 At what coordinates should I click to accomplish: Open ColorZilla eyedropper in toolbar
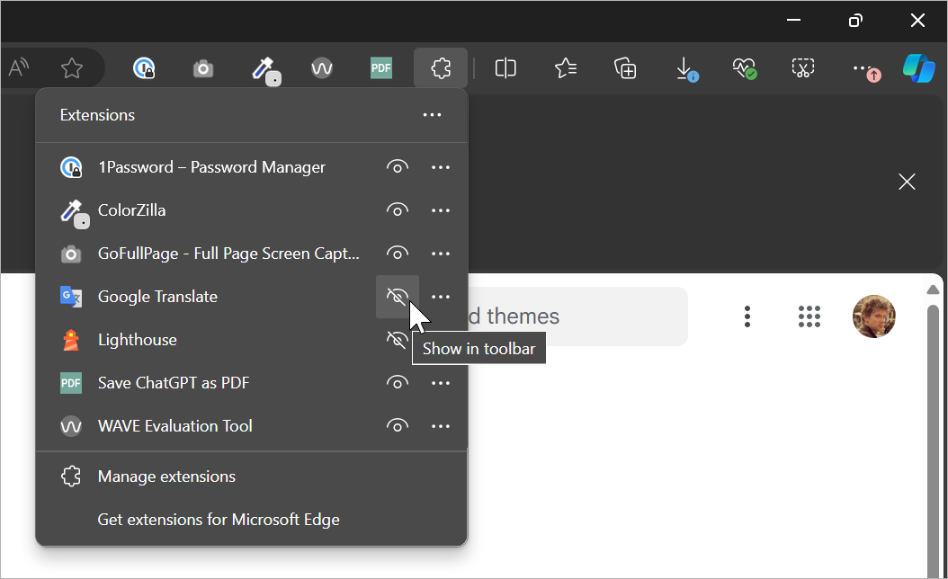(x=265, y=70)
